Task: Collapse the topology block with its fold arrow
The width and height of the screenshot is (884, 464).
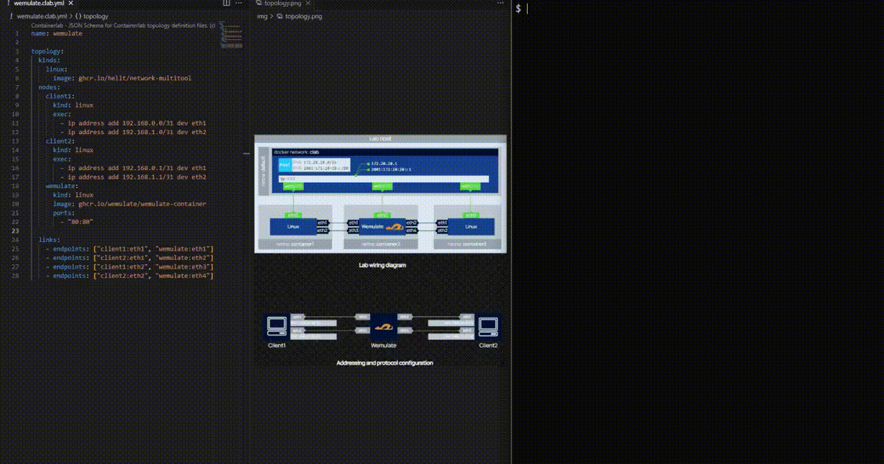Action: (23, 51)
